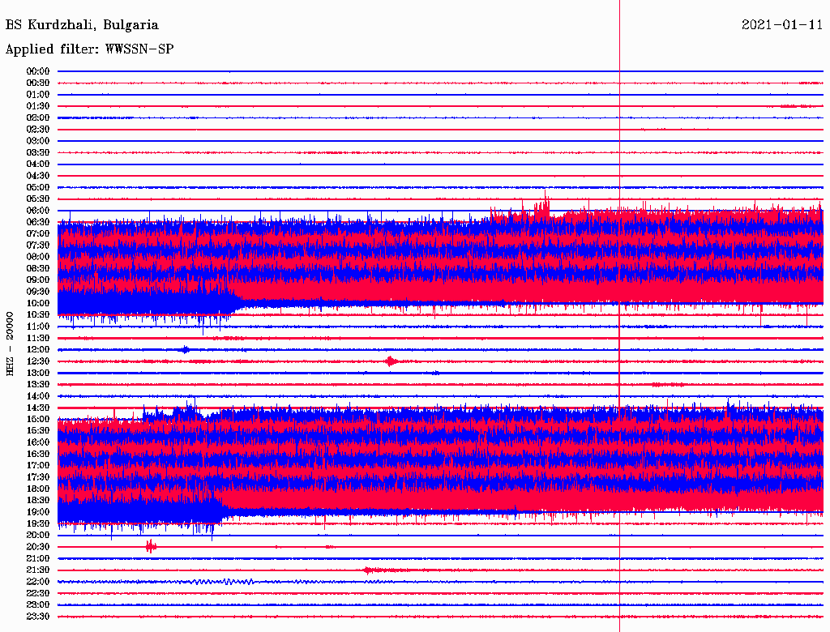
Task: Select the 16:00 time label
Action: 38,442
